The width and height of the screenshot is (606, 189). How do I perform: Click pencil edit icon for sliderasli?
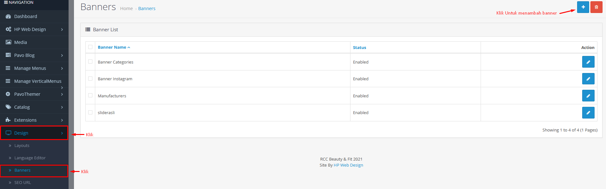click(588, 113)
